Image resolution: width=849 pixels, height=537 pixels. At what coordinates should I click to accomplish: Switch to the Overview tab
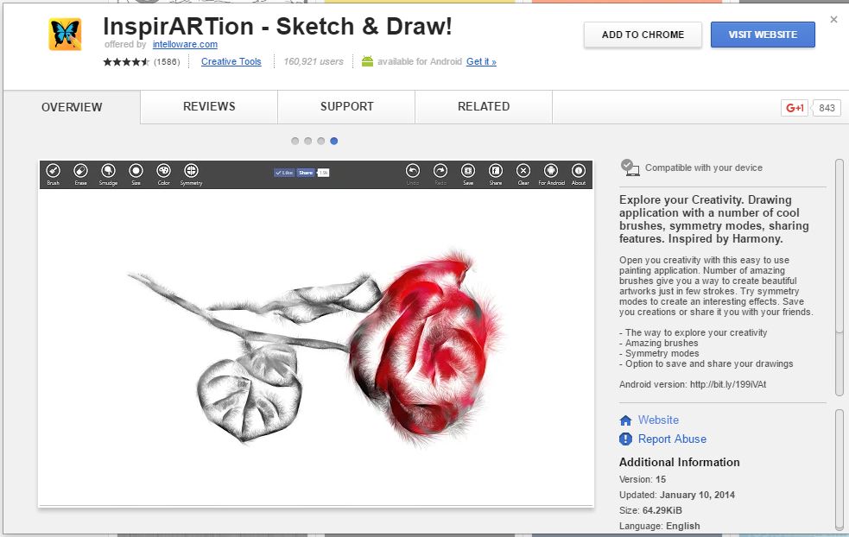tap(72, 107)
